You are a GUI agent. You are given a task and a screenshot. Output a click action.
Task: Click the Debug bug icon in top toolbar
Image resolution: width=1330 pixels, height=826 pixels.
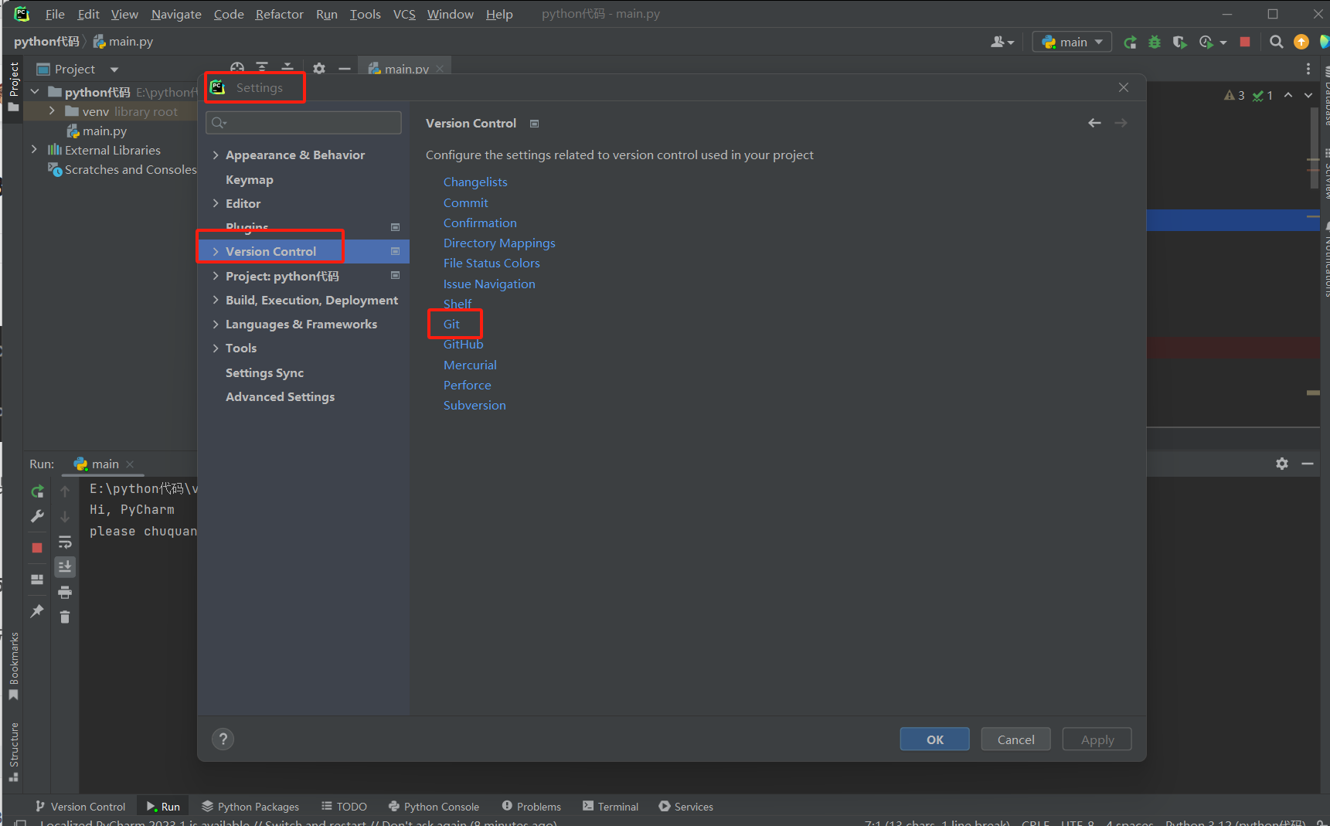click(1155, 42)
